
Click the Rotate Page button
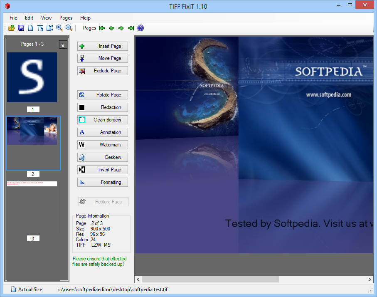102,95
